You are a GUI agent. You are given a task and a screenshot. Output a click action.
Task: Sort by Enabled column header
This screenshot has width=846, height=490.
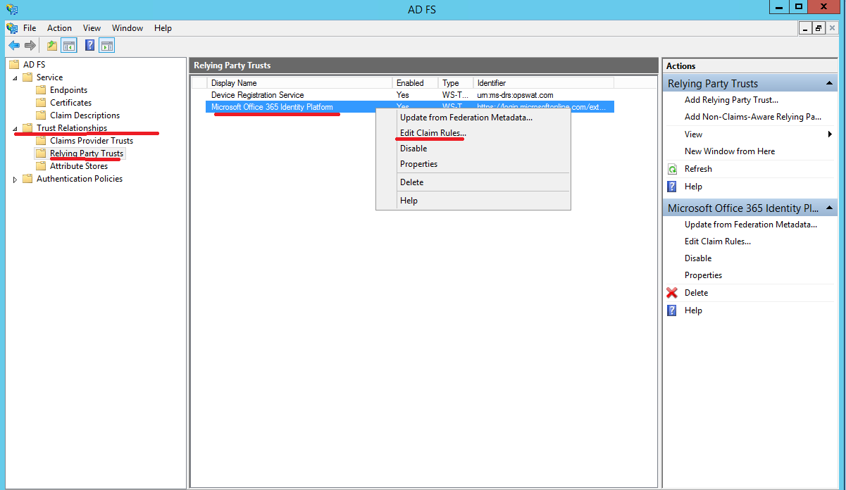pyautogui.click(x=415, y=83)
